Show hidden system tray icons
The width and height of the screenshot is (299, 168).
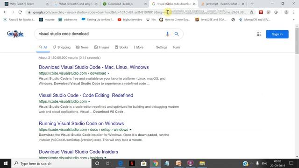pyautogui.click(x=252, y=163)
